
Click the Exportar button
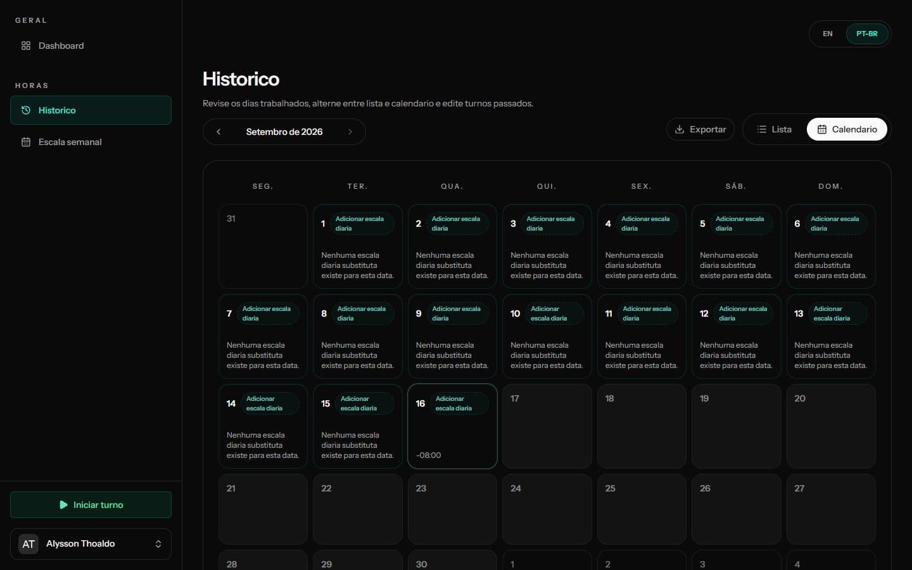700,129
